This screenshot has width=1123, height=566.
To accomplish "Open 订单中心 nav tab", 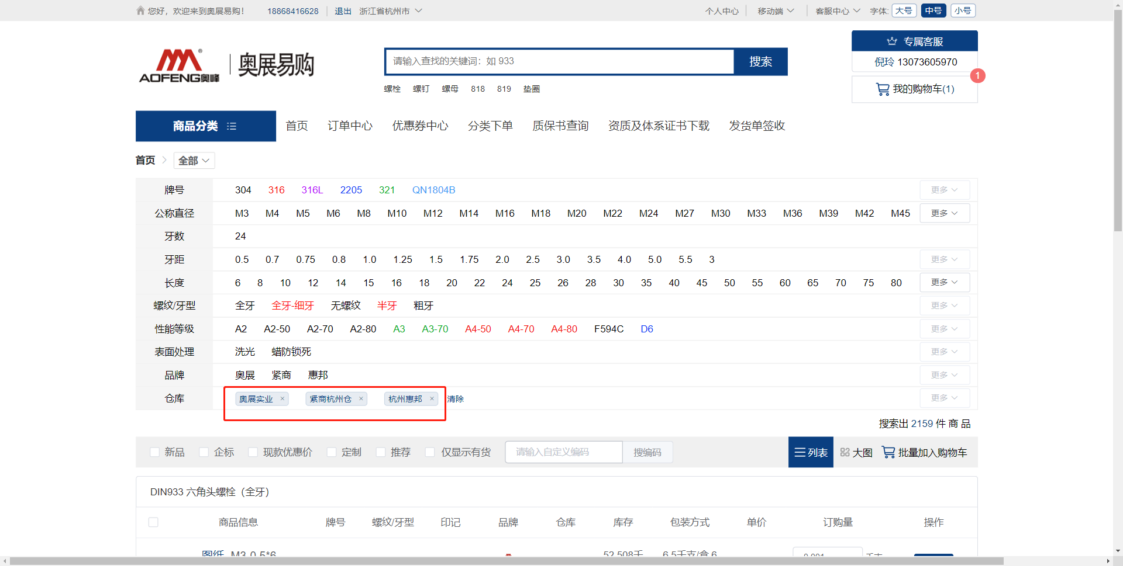I will (x=350, y=126).
